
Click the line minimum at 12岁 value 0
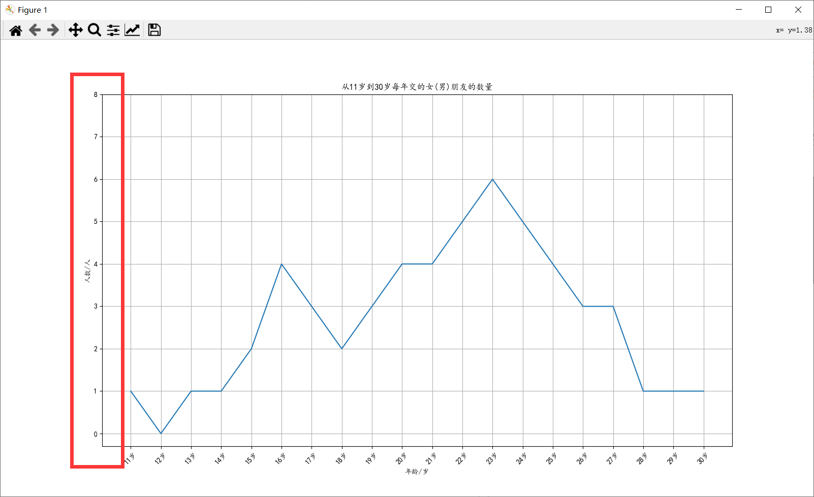tap(161, 434)
